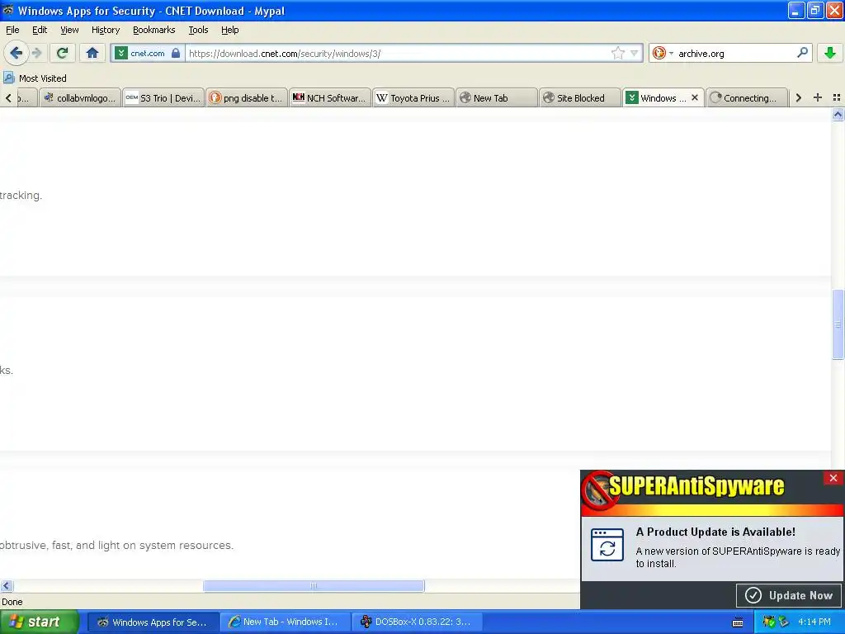Close the Windows Apps tab

695,97
